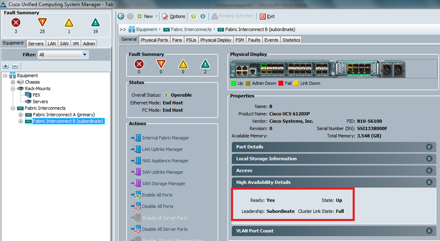The width and height of the screenshot is (440, 241).
Task: Expand the VLAN Port Count section
Action: coord(334,231)
